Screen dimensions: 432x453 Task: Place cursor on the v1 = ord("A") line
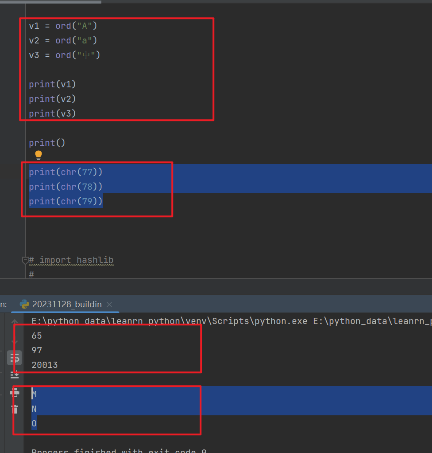pyautogui.click(x=62, y=25)
